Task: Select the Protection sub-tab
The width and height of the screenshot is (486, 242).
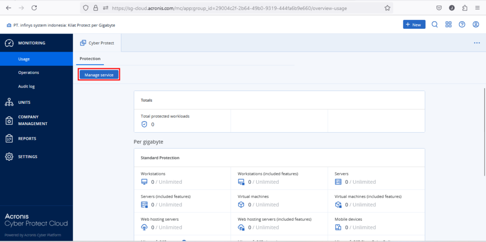Action: pos(90,59)
